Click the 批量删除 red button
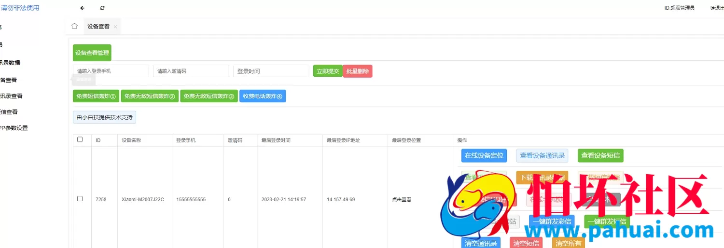The height and width of the screenshot is (248, 724). click(358, 71)
